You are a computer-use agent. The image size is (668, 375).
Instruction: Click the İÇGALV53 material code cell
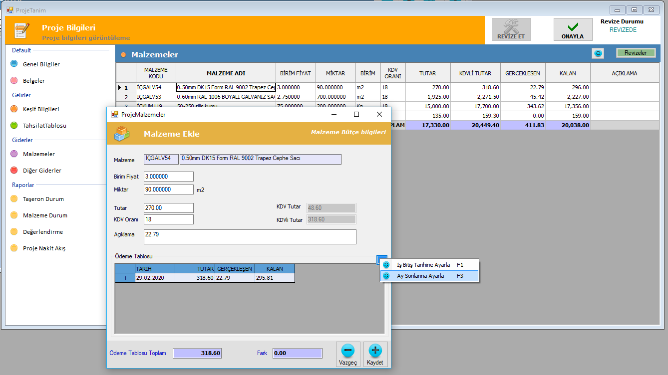[156, 97]
